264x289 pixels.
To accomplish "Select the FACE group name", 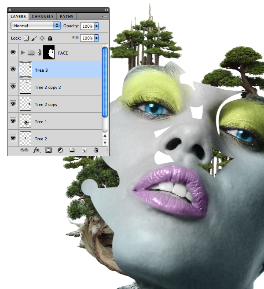I will point(63,53).
